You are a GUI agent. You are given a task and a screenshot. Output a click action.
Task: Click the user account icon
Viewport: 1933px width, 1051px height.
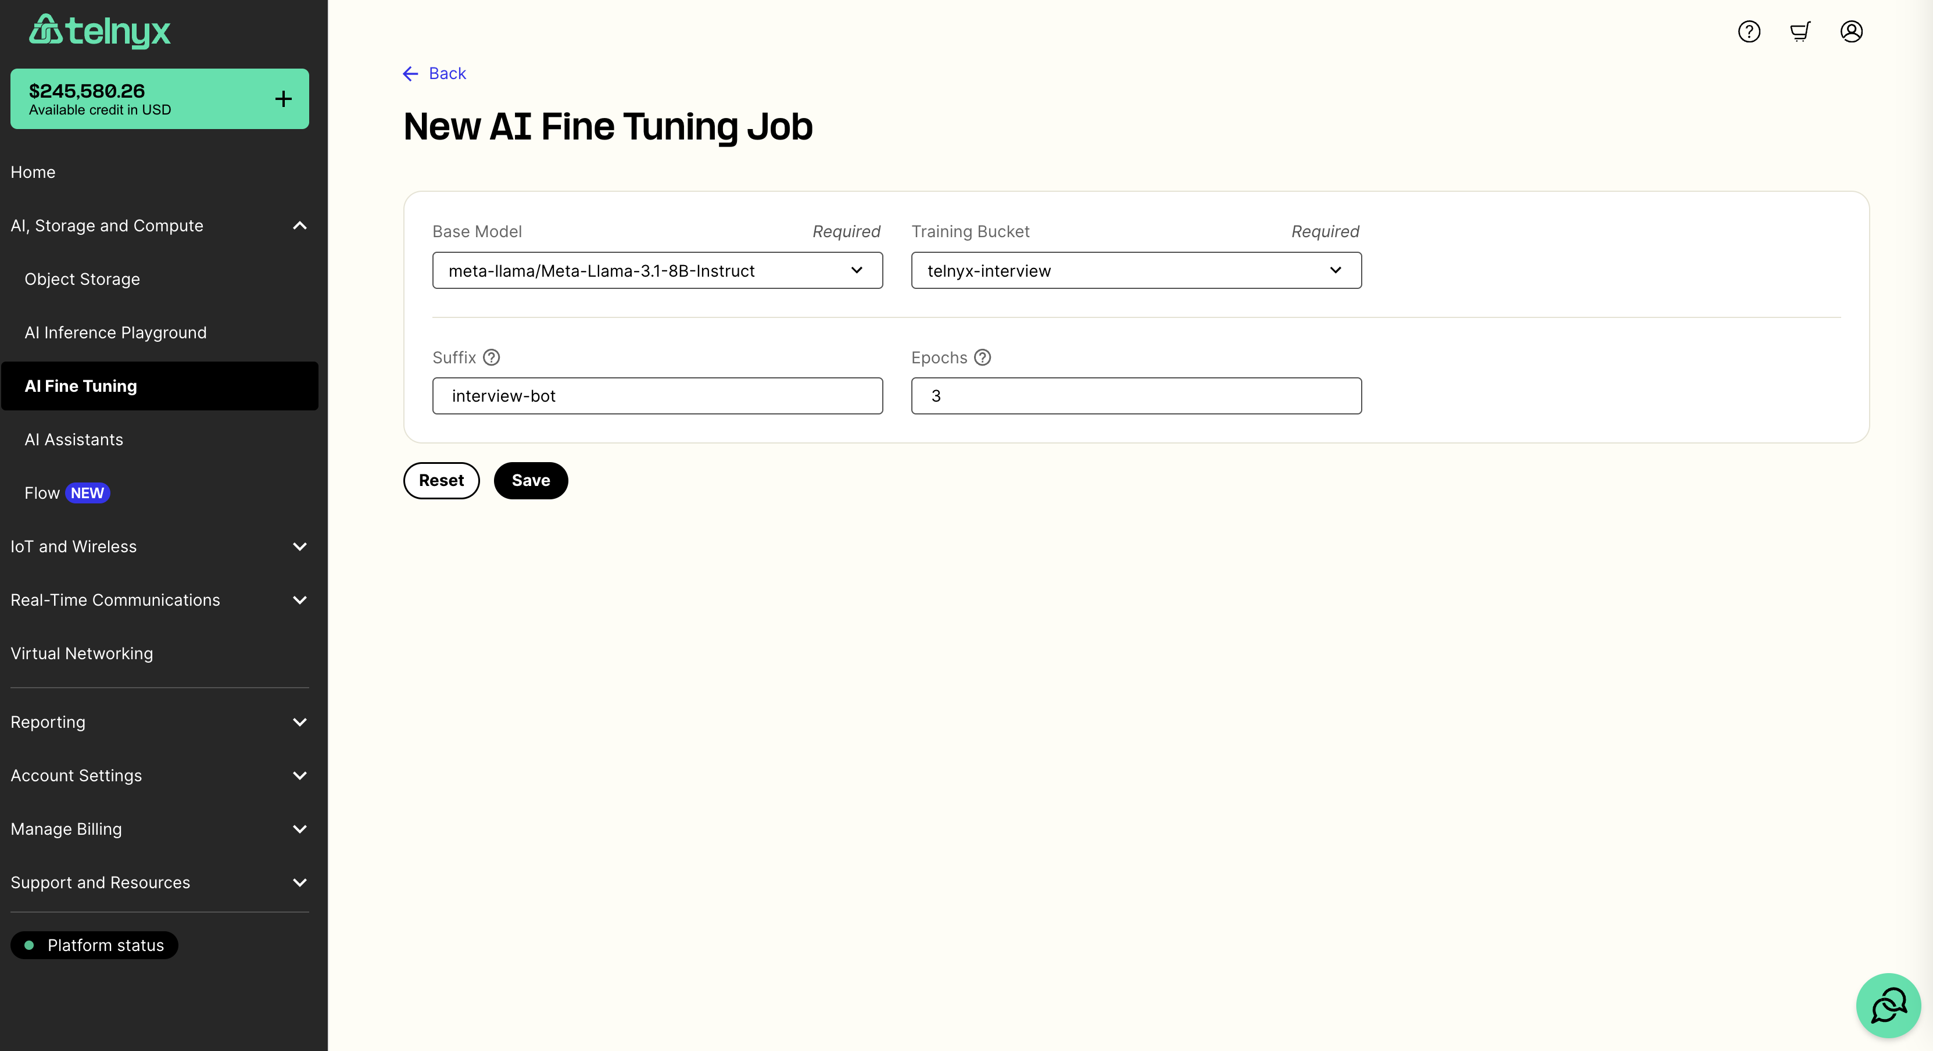click(x=1852, y=31)
